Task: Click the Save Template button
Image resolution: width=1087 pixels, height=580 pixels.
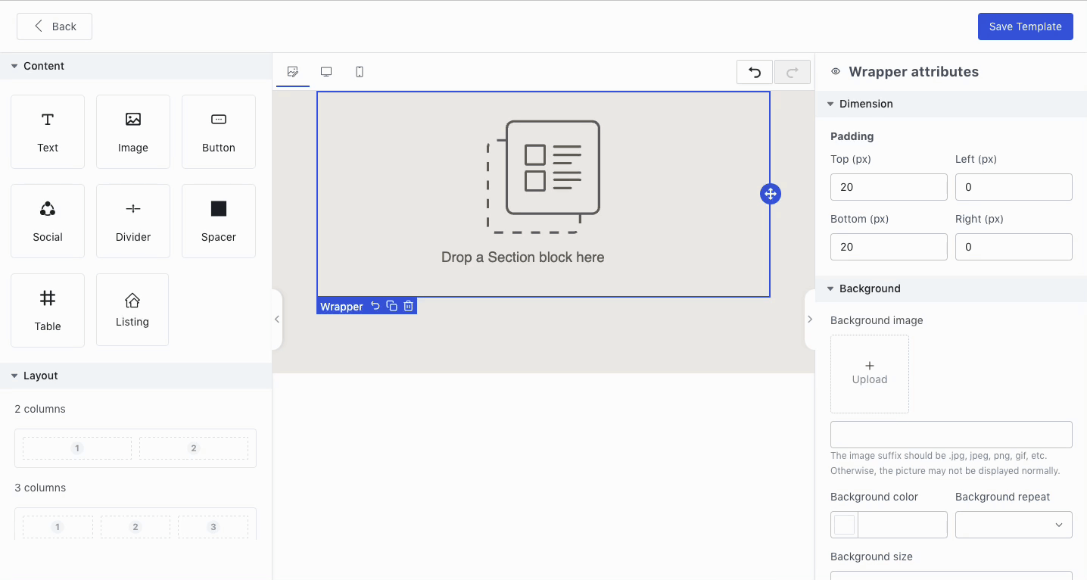Action: click(1025, 27)
